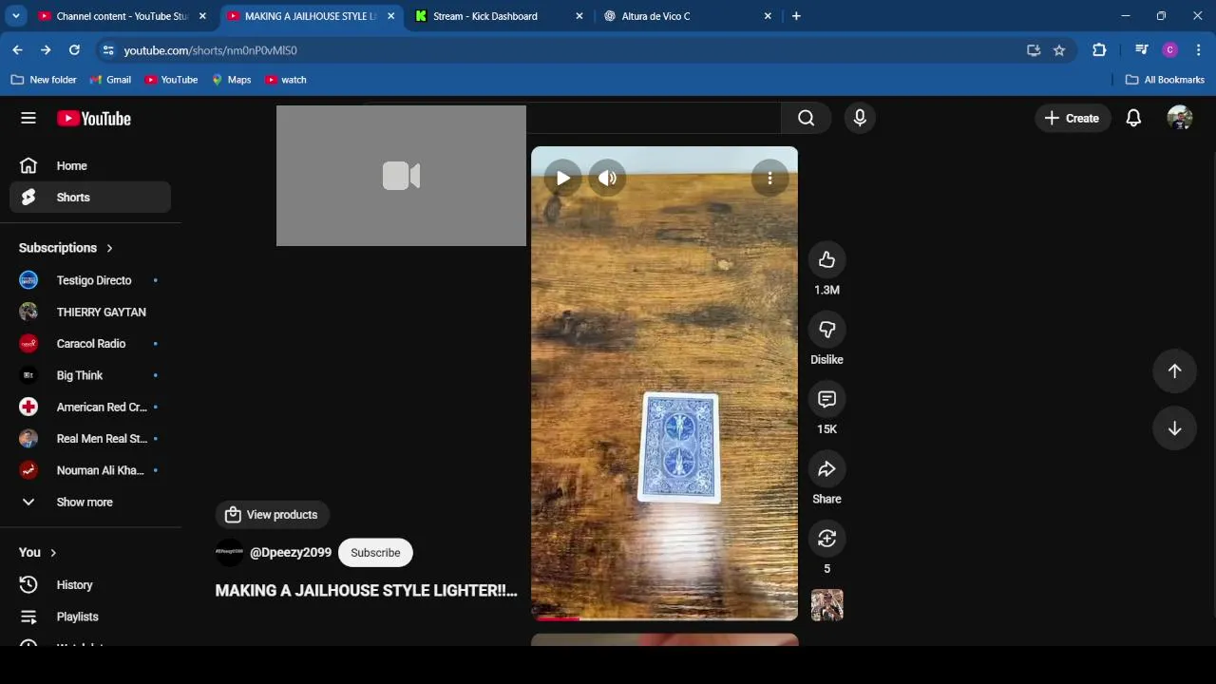Open the @Dpeezy2099 channel name

(x=290, y=553)
